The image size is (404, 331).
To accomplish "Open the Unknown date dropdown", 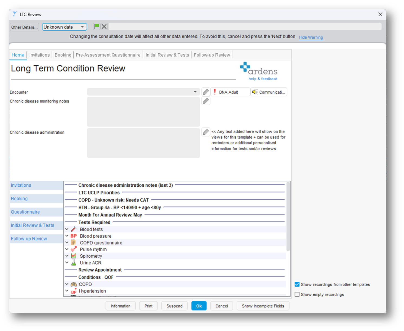I will (64, 27).
